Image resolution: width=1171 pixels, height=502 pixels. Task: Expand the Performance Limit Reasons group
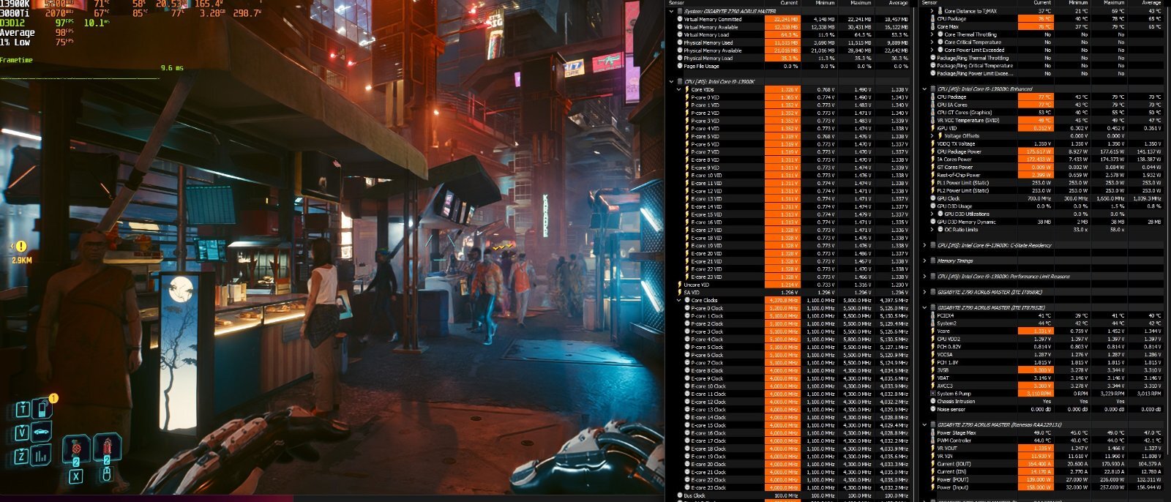coord(924,277)
